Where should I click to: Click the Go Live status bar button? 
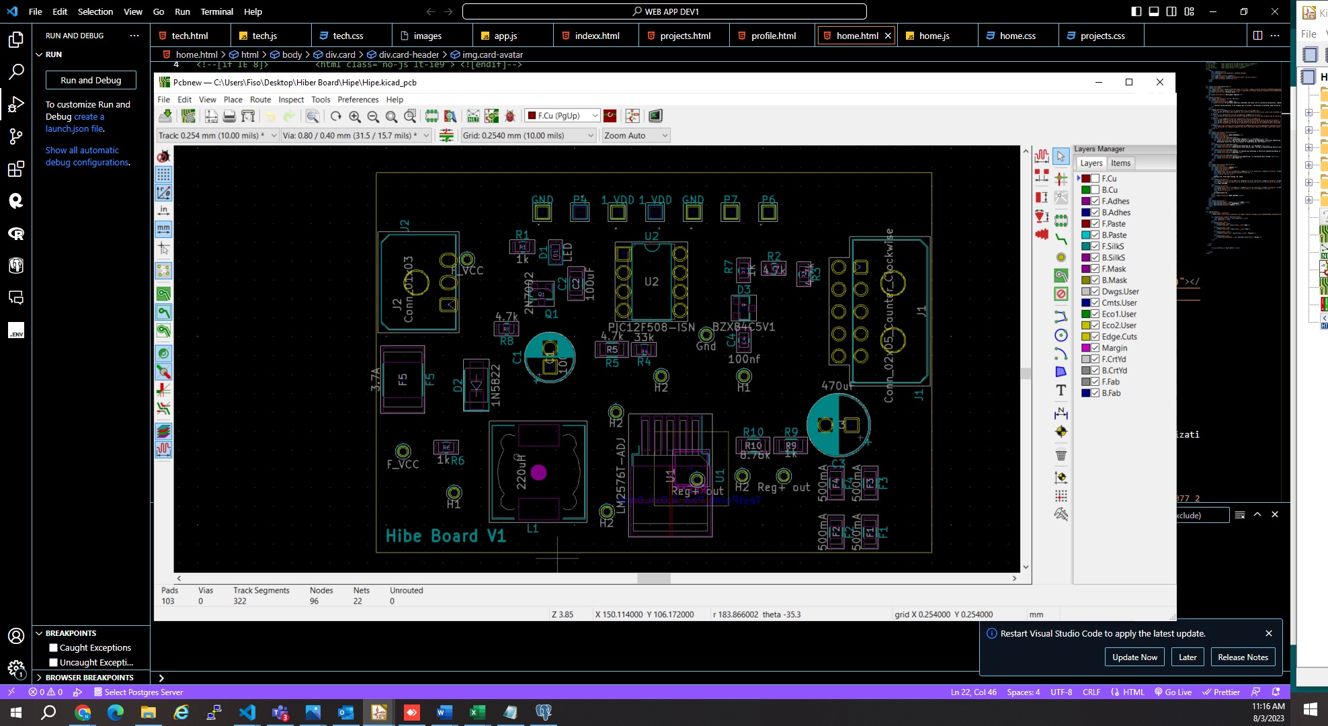point(1173,692)
